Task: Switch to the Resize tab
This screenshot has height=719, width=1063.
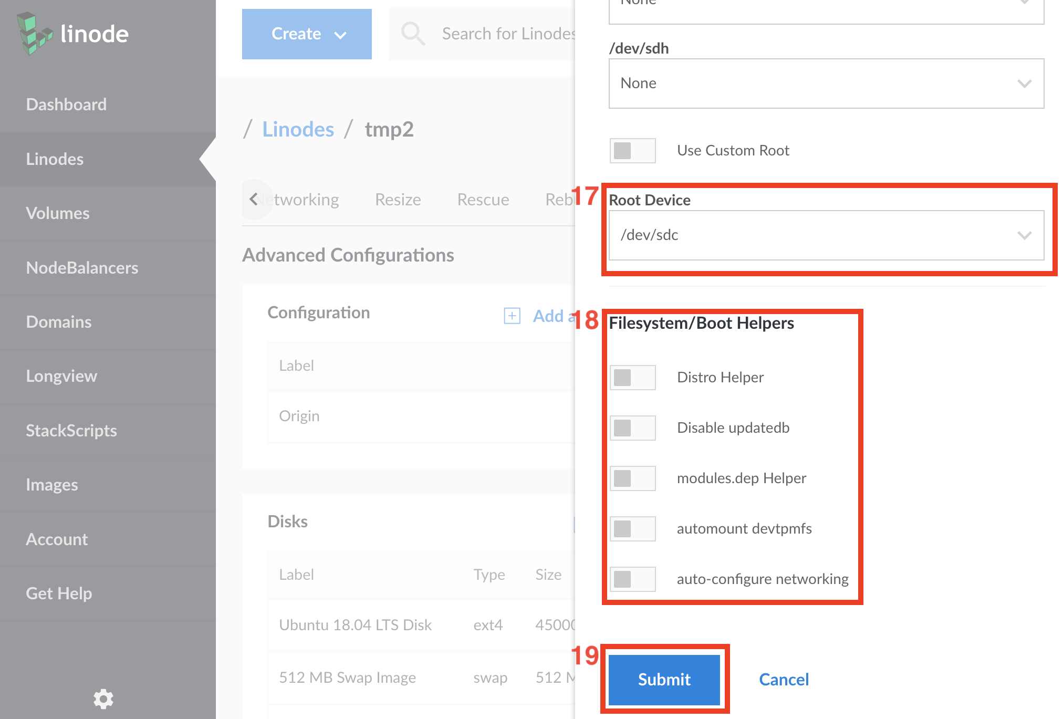Action: (398, 200)
